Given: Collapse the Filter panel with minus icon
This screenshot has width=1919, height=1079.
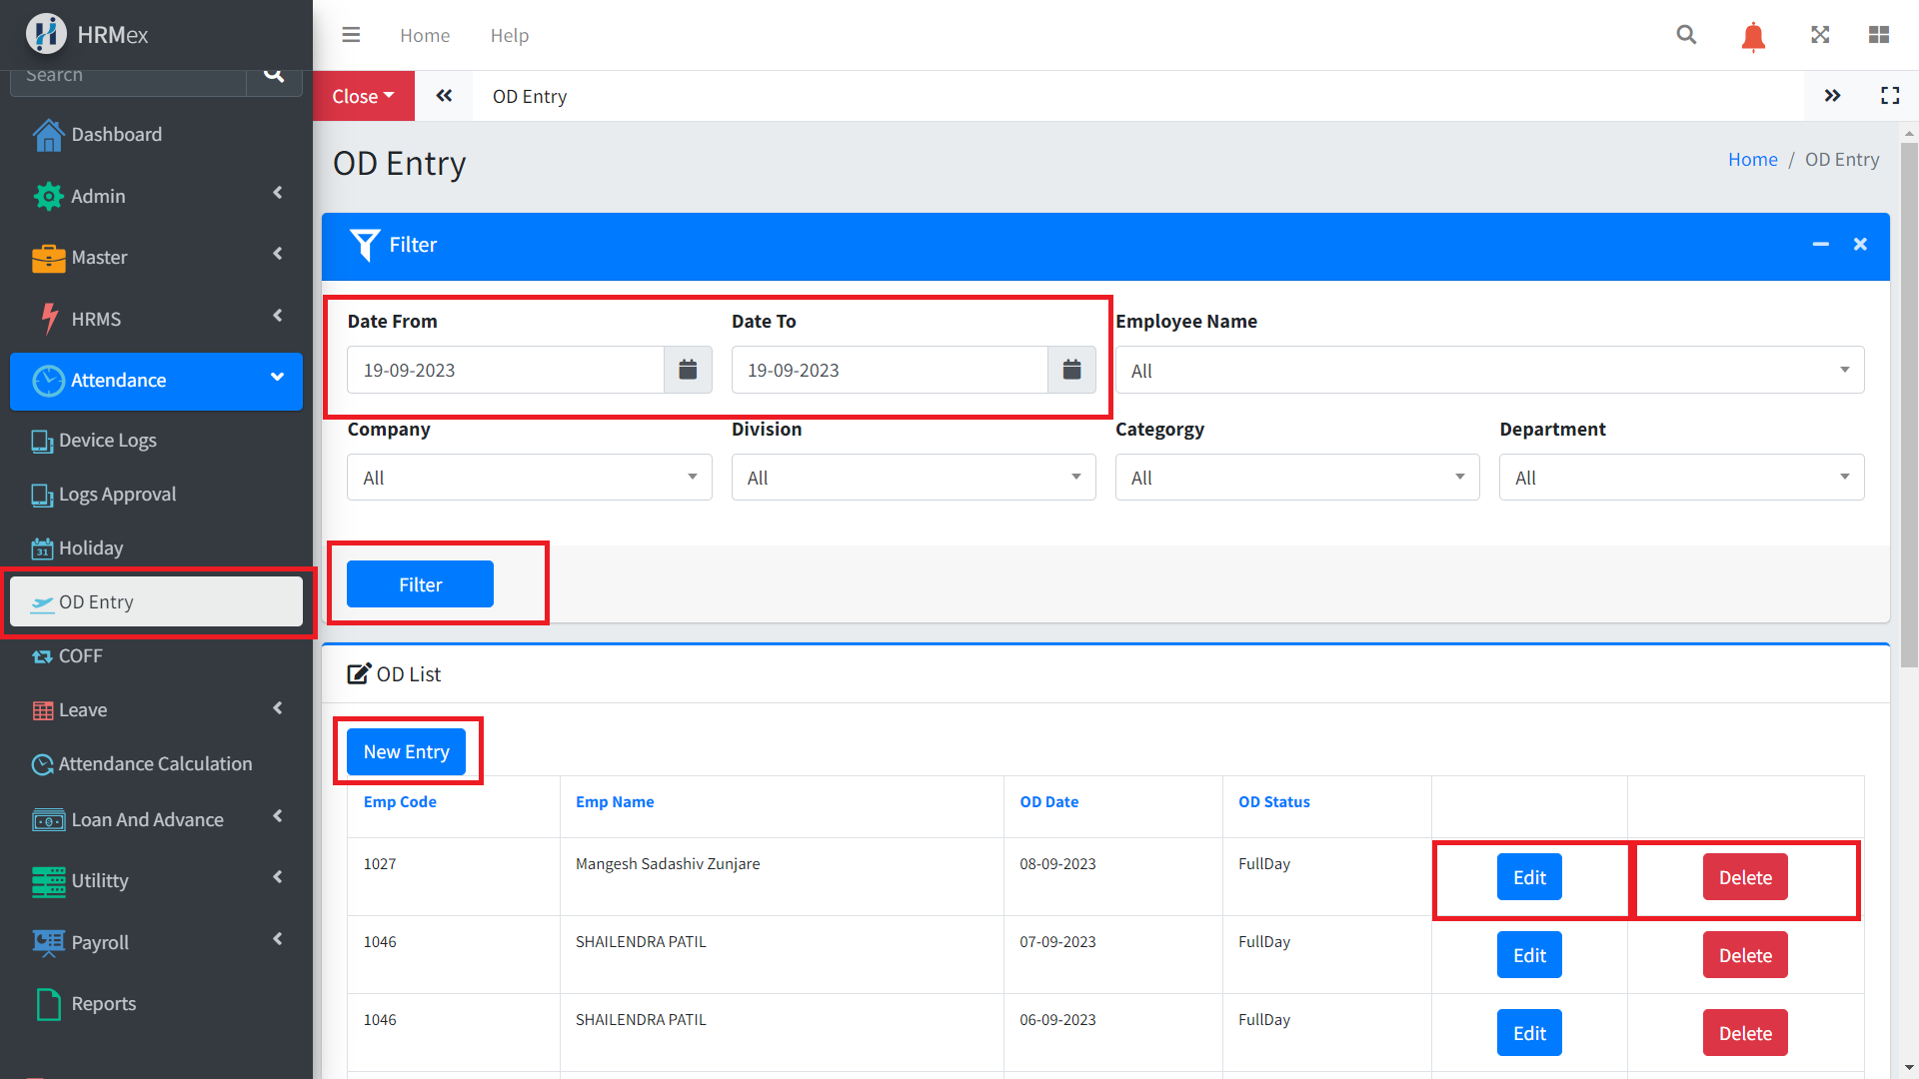Looking at the screenshot, I should pos(1821,245).
